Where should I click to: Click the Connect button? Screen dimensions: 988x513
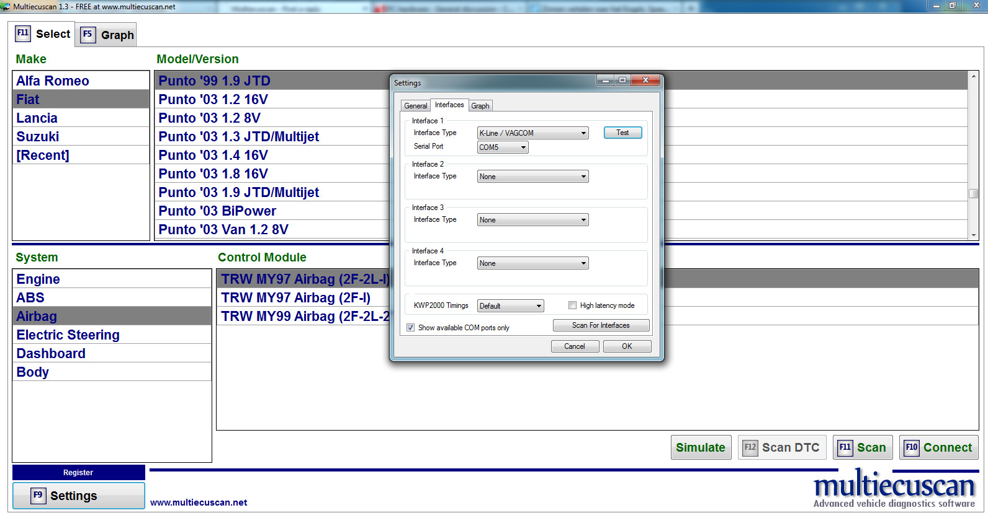pos(938,447)
